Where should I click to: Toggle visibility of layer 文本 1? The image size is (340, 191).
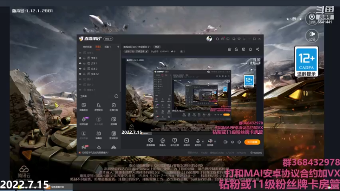click(80, 63)
